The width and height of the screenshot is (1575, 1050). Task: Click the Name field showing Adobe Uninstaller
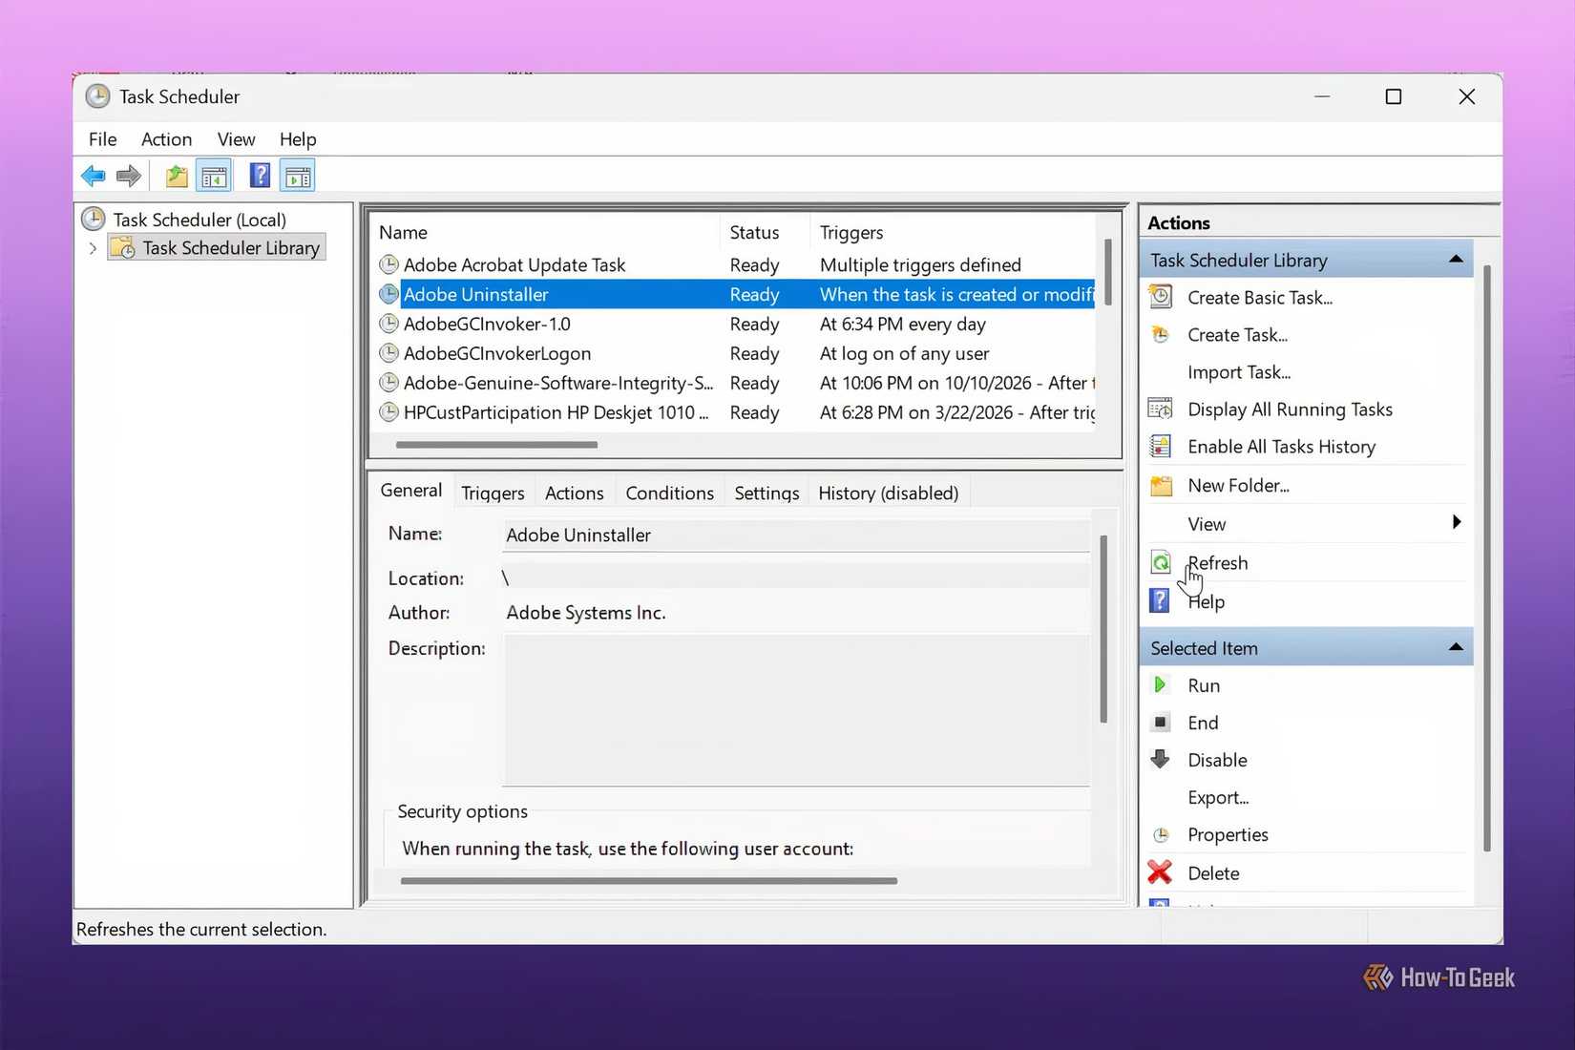click(x=796, y=535)
